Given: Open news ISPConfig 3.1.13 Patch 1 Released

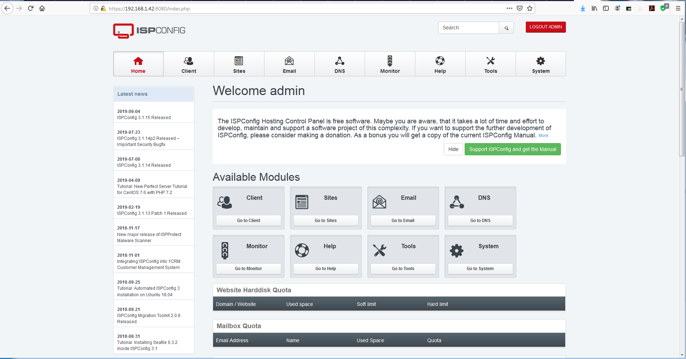Looking at the screenshot, I should tap(152, 213).
